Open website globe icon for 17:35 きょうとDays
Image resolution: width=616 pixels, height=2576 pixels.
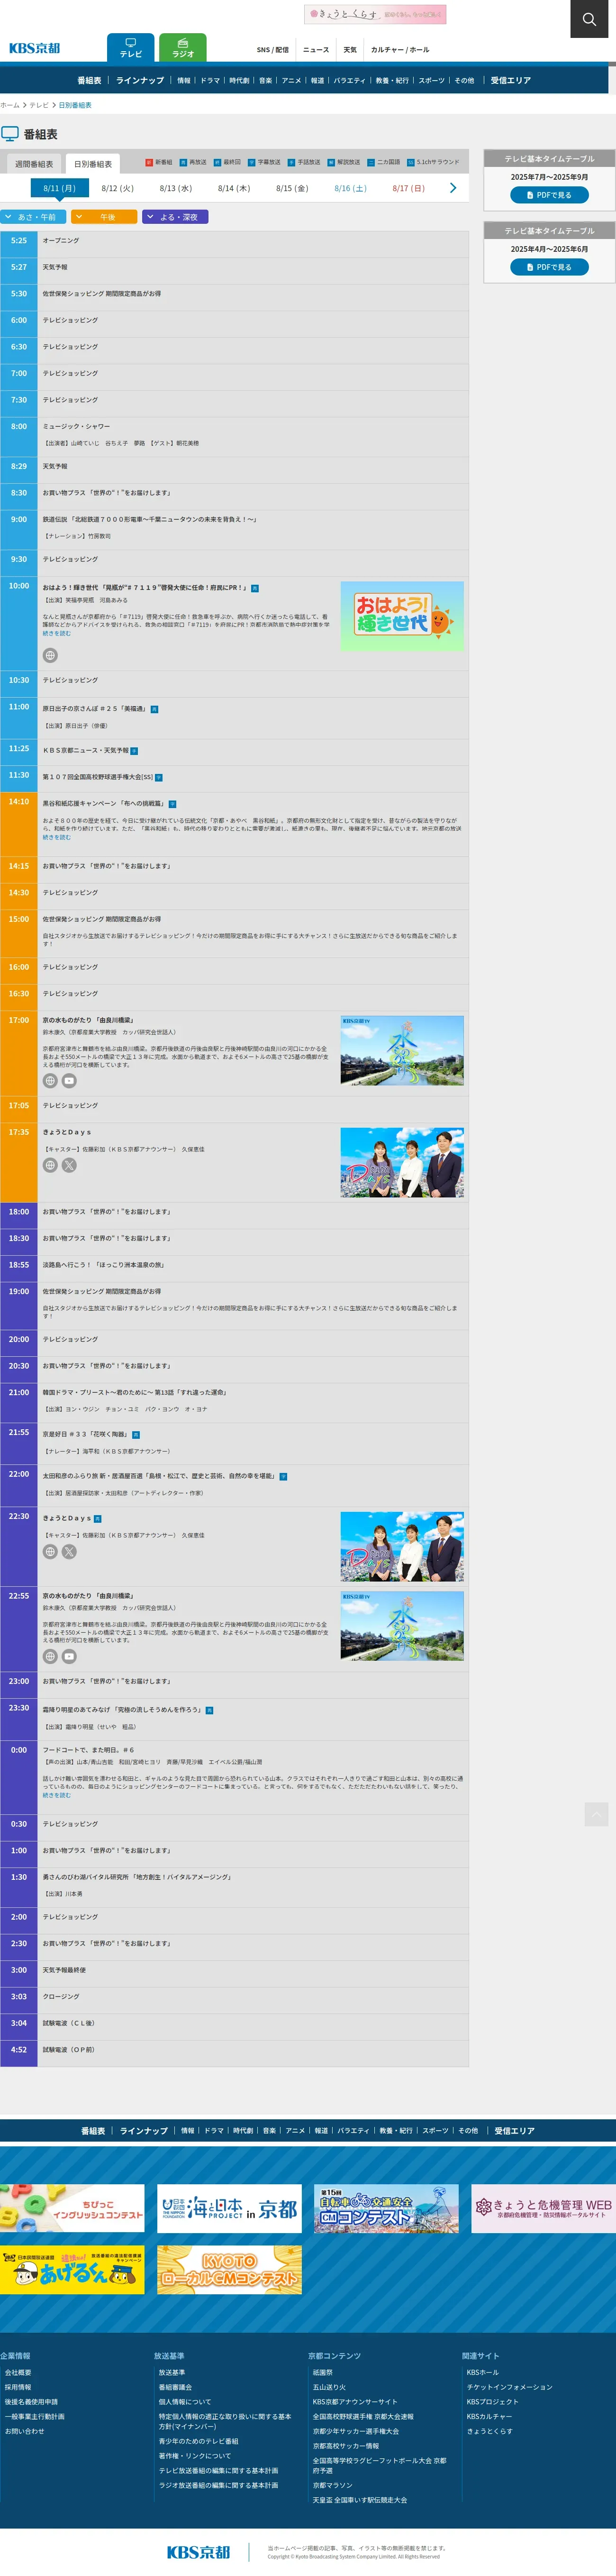tap(50, 1165)
